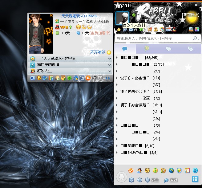Click the contact search input field
The height and width of the screenshot is (188, 202).
click(154, 39)
